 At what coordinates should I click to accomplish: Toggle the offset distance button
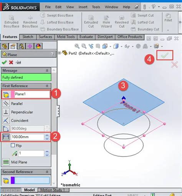[x=6, y=137]
